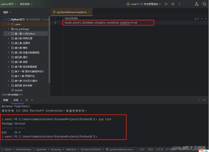Open the terminal tab options chevron
The height and width of the screenshot is (152, 209).
(x=32, y=100)
